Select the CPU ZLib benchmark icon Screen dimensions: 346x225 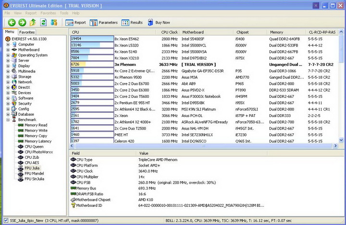point(21,157)
